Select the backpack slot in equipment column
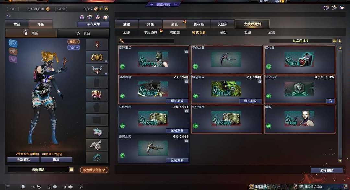 tap(97, 95)
